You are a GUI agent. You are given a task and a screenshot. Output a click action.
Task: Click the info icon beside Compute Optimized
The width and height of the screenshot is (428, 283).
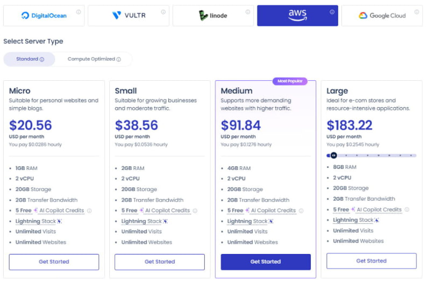pos(119,60)
